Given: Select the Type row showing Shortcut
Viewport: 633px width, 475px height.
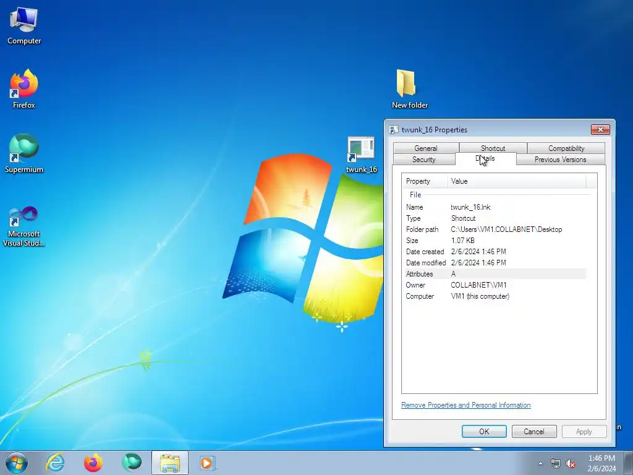Looking at the screenshot, I should coord(495,218).
